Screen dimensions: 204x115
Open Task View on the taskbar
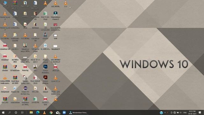point(22,112)
